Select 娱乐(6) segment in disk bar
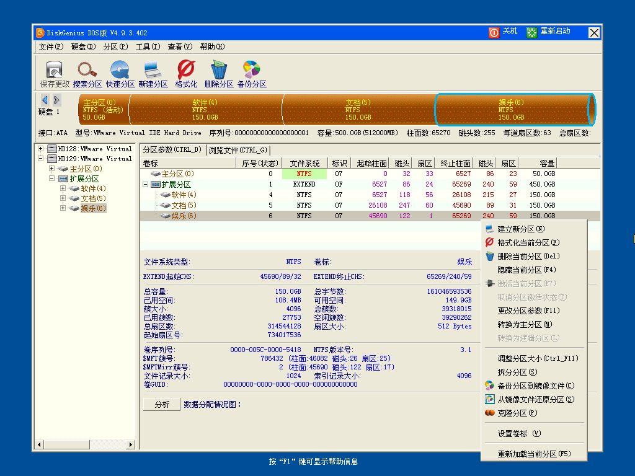The image size is (635, 476). point(515,110)
